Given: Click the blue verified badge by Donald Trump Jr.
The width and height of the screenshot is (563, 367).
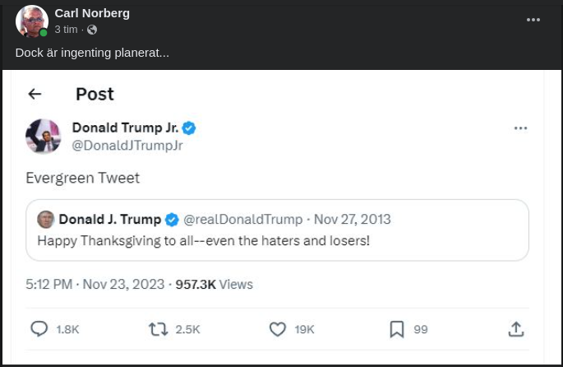Looking at the screenshot, I should click(189, 128).
